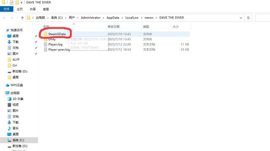Navigate to AppData in address bar

click(113, 18)
